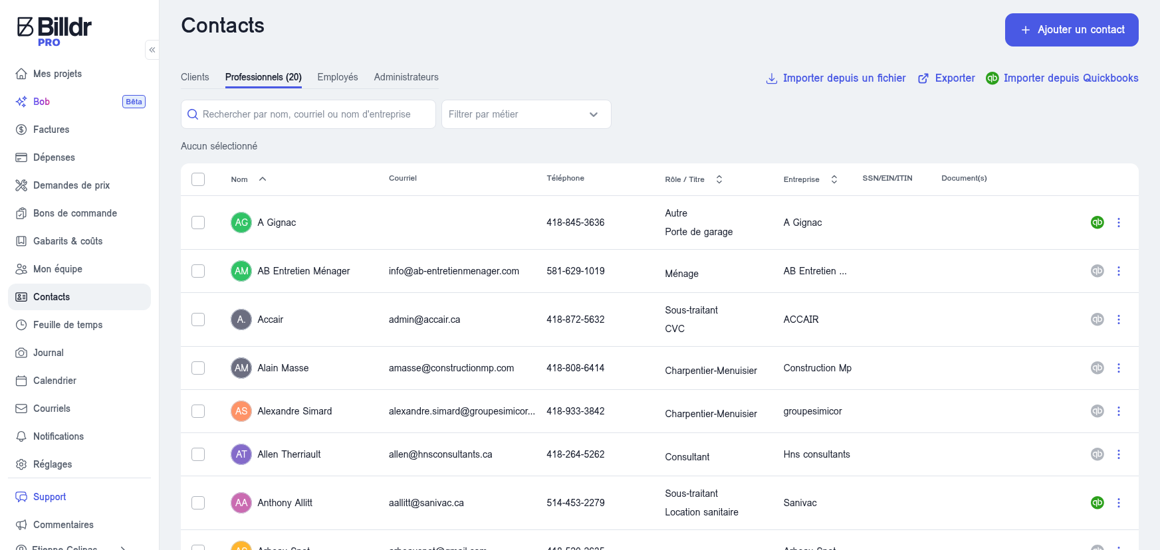Open more options for Alexandre Simard row
Image resolution: width=1160 pixels, height=550 pixels.
(x=1119, y=411)
